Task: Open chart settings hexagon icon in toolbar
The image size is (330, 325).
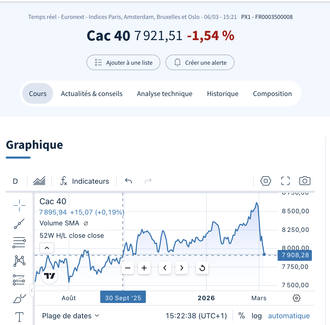Action: point(266,181)
